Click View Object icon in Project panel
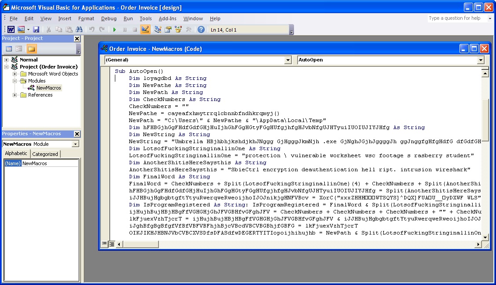 pos(19,49)
